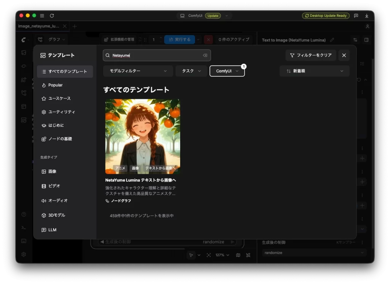Image resolution: width=390 pixels, height=284 pixels.
Task: Select the ユーティリティ category
Action: [65, 112]
